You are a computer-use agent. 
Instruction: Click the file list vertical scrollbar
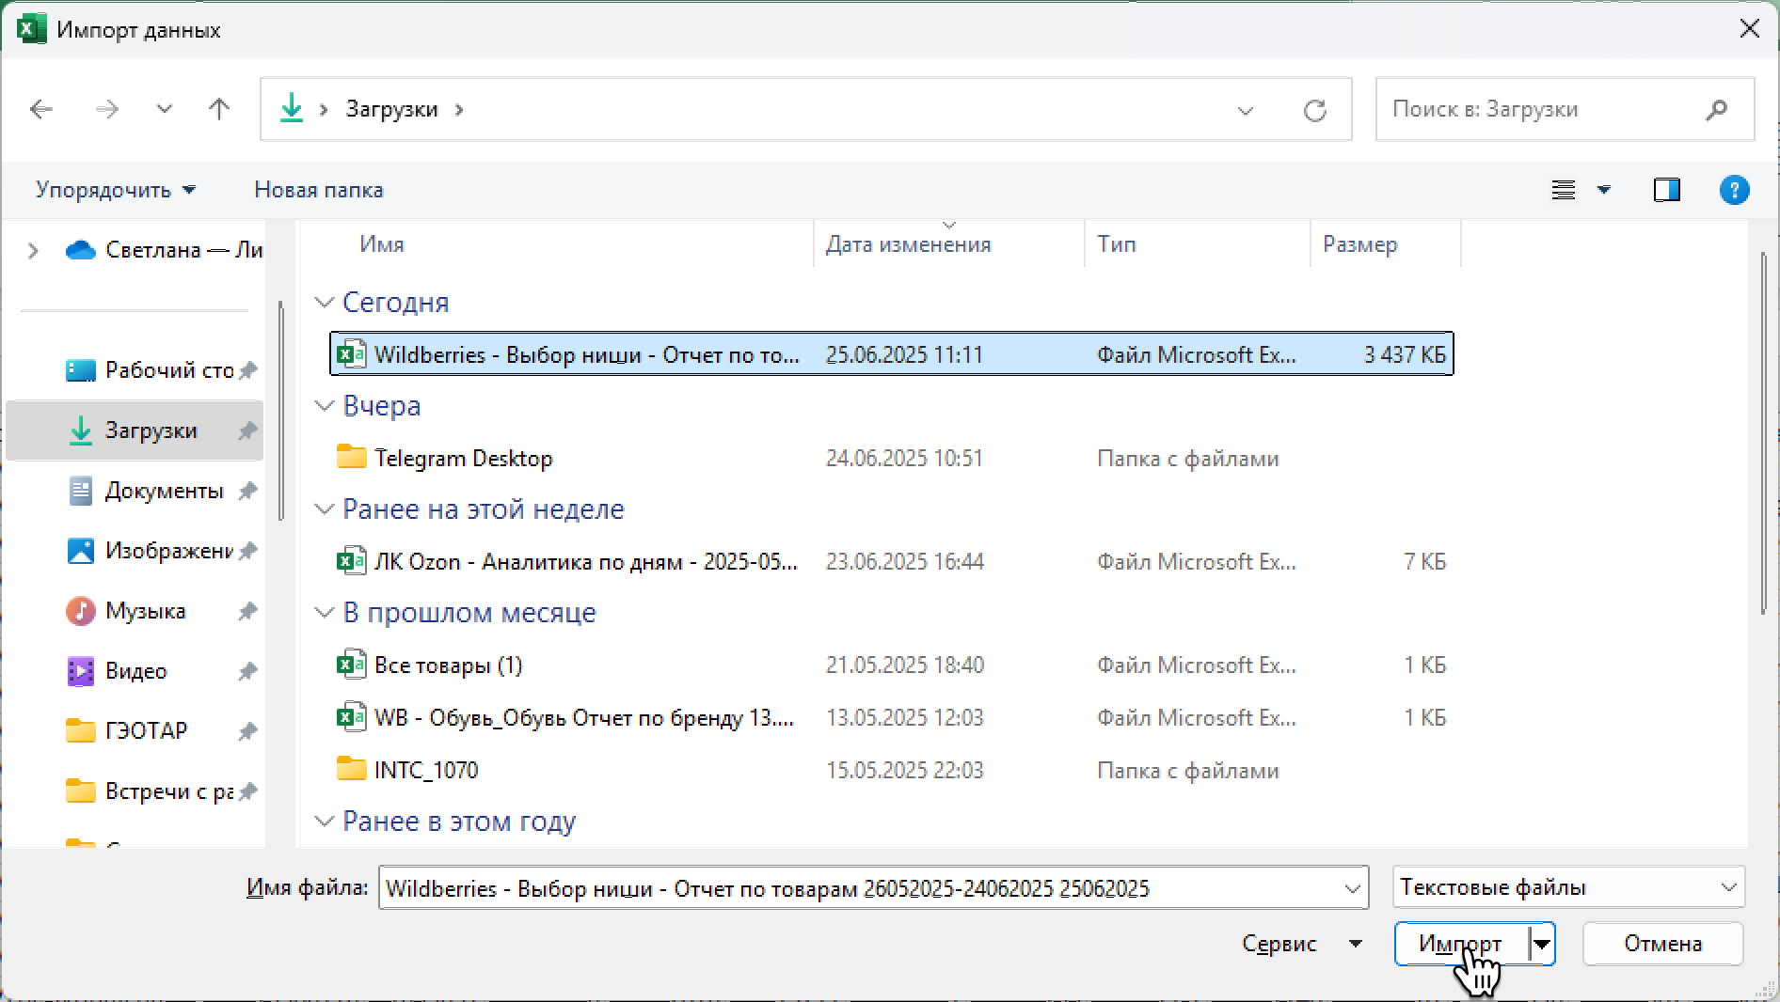1765,432
